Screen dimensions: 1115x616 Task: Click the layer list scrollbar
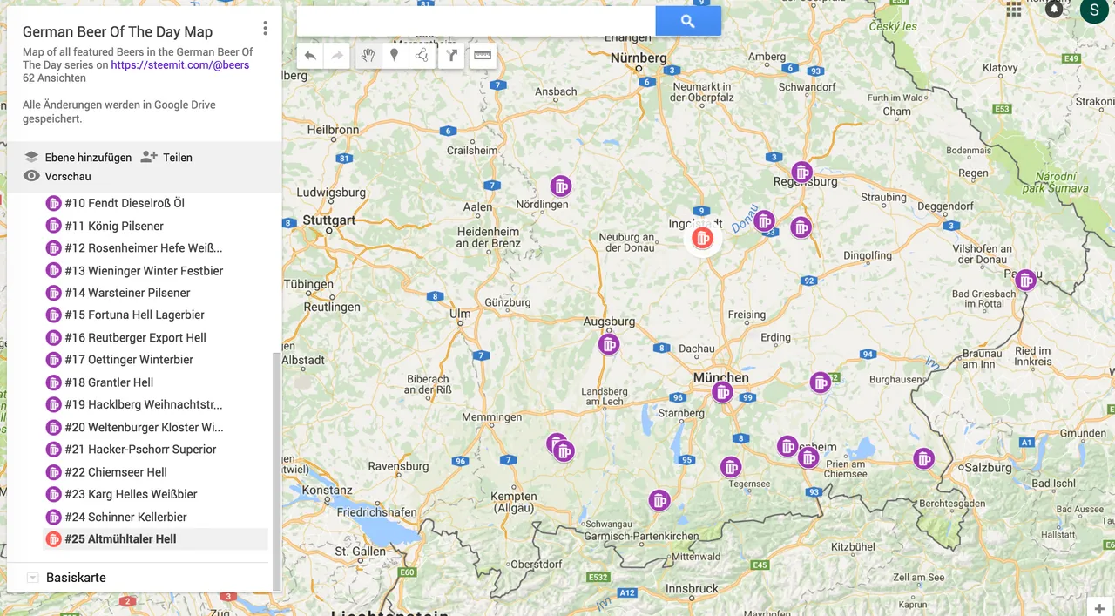click(x=277, y=470)
